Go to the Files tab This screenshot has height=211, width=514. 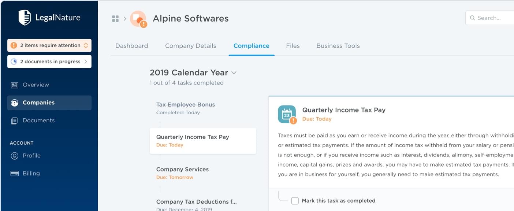pos(293,46)
